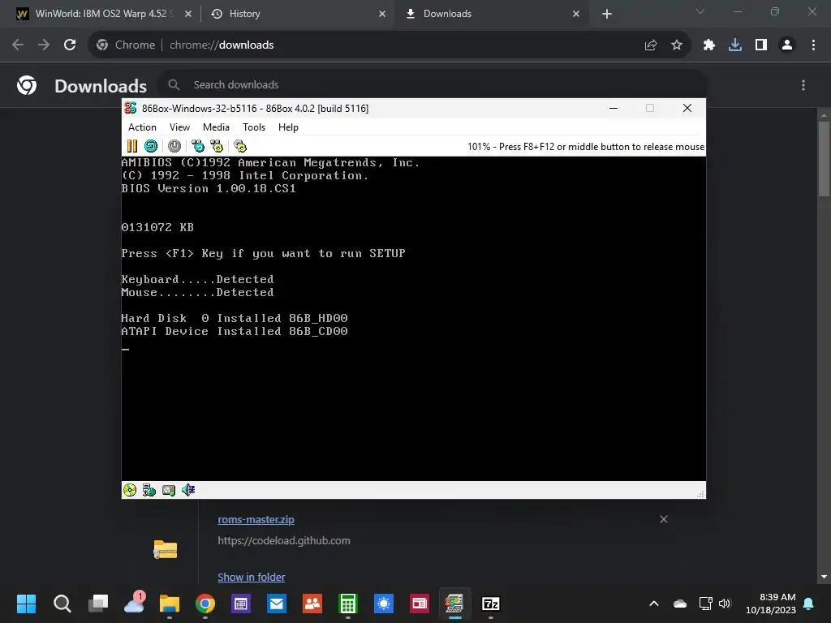The width and height of the screenshot is (831, 623).
Task: Click the sound speaker icon in status bar
Action: (x=188, y=490)
